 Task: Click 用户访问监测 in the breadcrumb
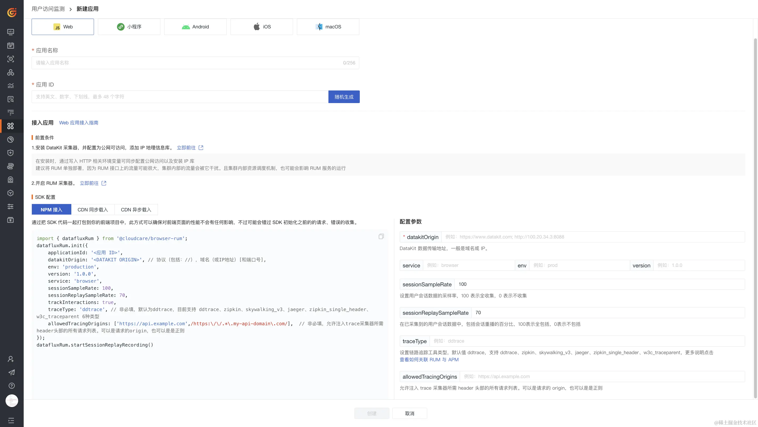click(48, 9)
